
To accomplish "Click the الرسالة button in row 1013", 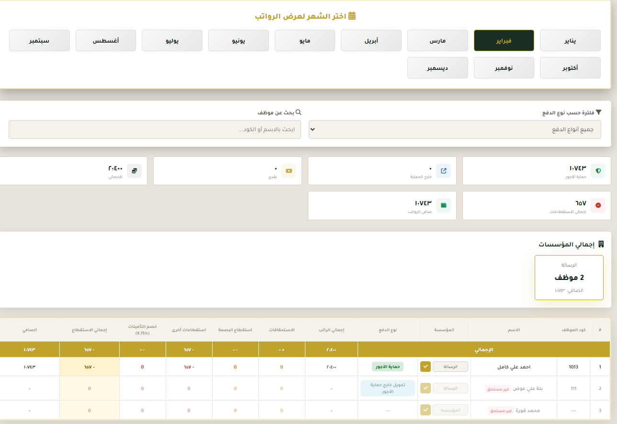I will [x=450, y=367].
